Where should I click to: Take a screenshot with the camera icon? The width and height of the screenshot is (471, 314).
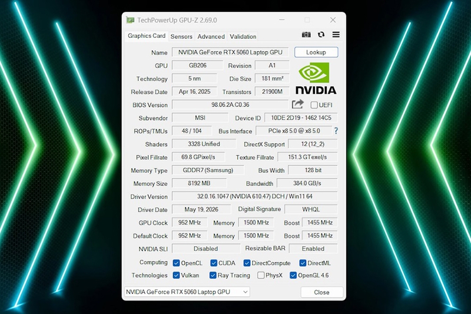(306, 35)
